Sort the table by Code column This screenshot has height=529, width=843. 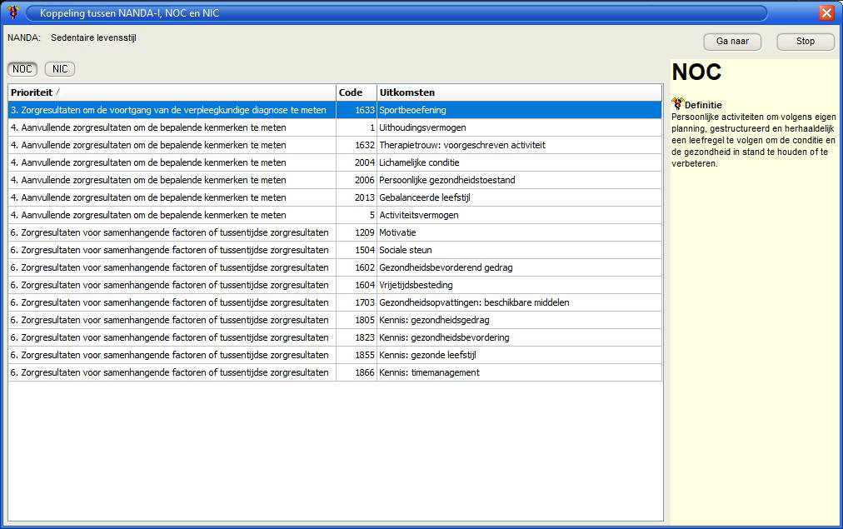pos(356,92)
